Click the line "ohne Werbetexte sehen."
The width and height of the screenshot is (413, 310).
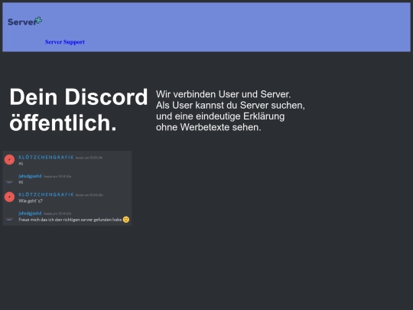pyautogui.click(x=208, y=127)
